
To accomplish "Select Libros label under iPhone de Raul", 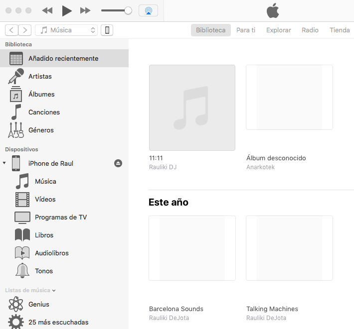I will [x=44, y=235].
